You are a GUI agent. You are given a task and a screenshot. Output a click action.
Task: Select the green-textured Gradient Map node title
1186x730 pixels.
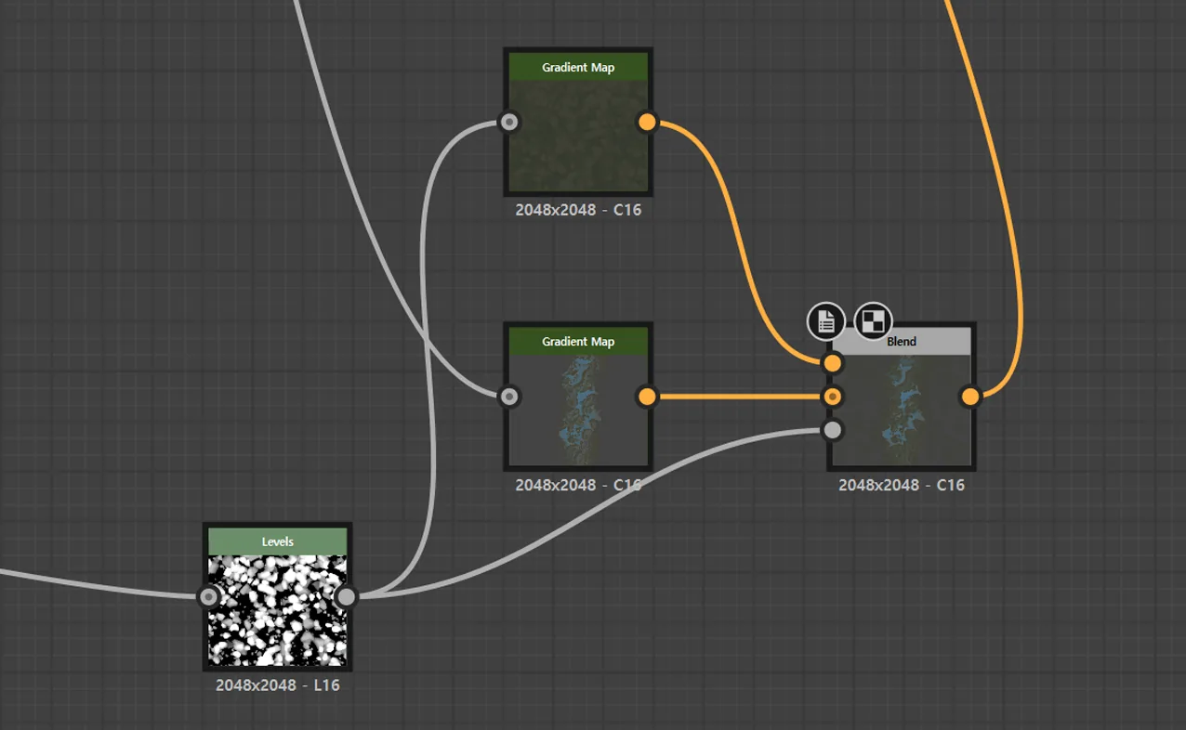click(578, 67)
